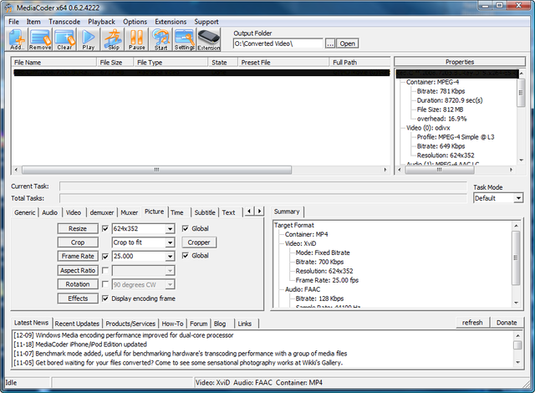Click the Play toolbar icon
This screenshot has height=393, width=535.
[x=89, y=39]
